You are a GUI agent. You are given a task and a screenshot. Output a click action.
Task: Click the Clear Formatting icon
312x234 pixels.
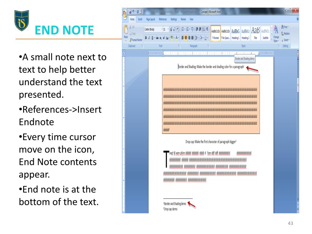click(x=178, y=30)
